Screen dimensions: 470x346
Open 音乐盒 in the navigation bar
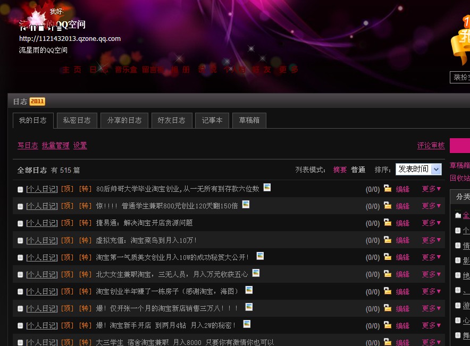[x=126, y=70]
